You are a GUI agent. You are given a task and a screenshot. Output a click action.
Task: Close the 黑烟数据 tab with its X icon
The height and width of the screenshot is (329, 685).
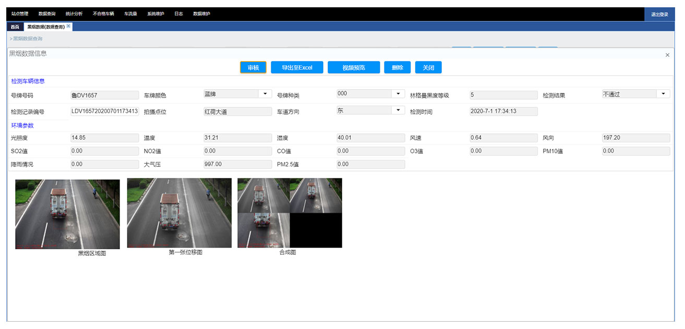click(68, 26)
